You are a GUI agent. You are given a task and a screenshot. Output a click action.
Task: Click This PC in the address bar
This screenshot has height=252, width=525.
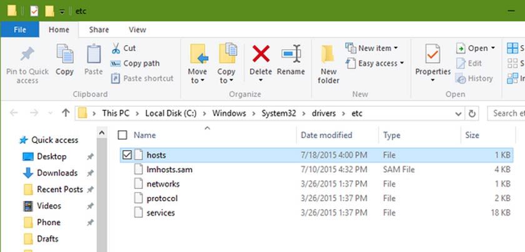(116, 113)
